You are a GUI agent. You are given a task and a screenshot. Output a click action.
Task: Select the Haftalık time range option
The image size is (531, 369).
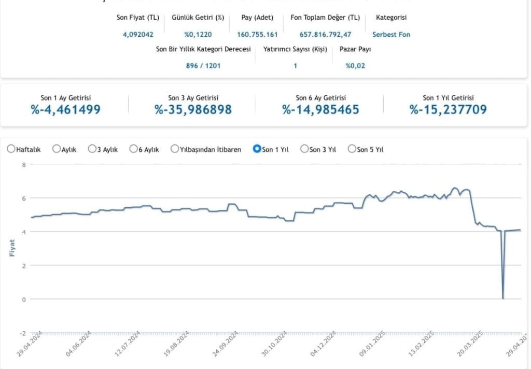pos(11,149)
